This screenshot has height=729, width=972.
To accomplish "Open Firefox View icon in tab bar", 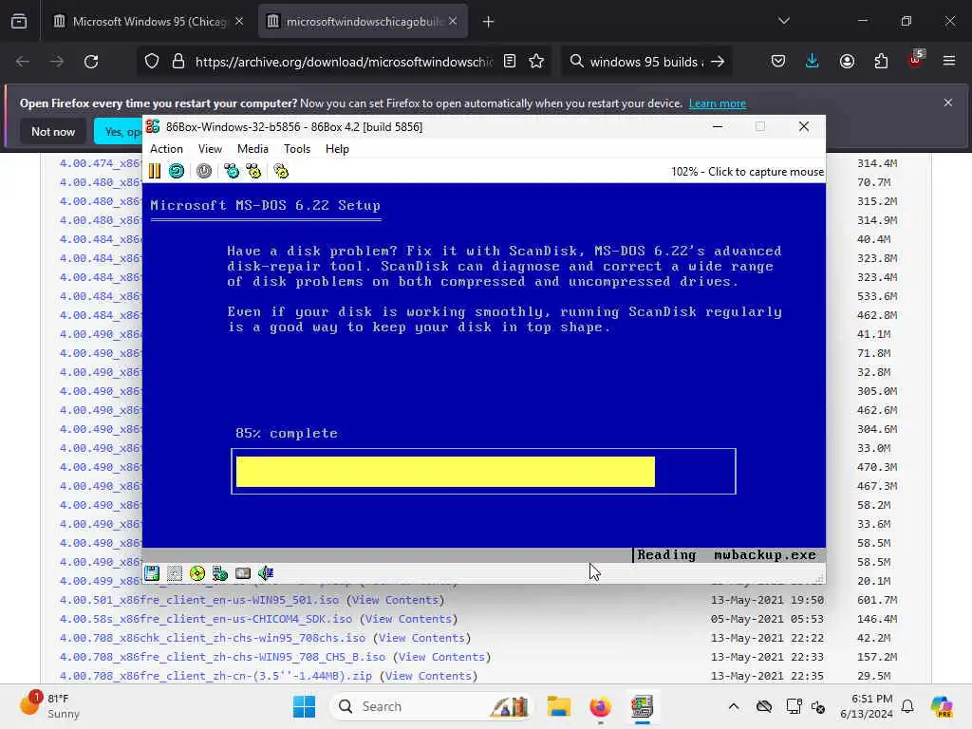I will 19,21.
